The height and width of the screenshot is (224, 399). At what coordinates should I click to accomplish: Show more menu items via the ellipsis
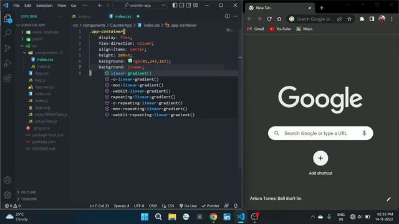tap(85, 6)
